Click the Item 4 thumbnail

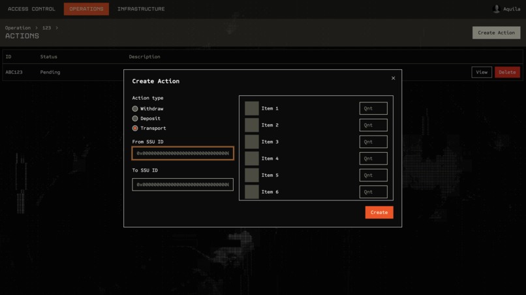point(252,159)
